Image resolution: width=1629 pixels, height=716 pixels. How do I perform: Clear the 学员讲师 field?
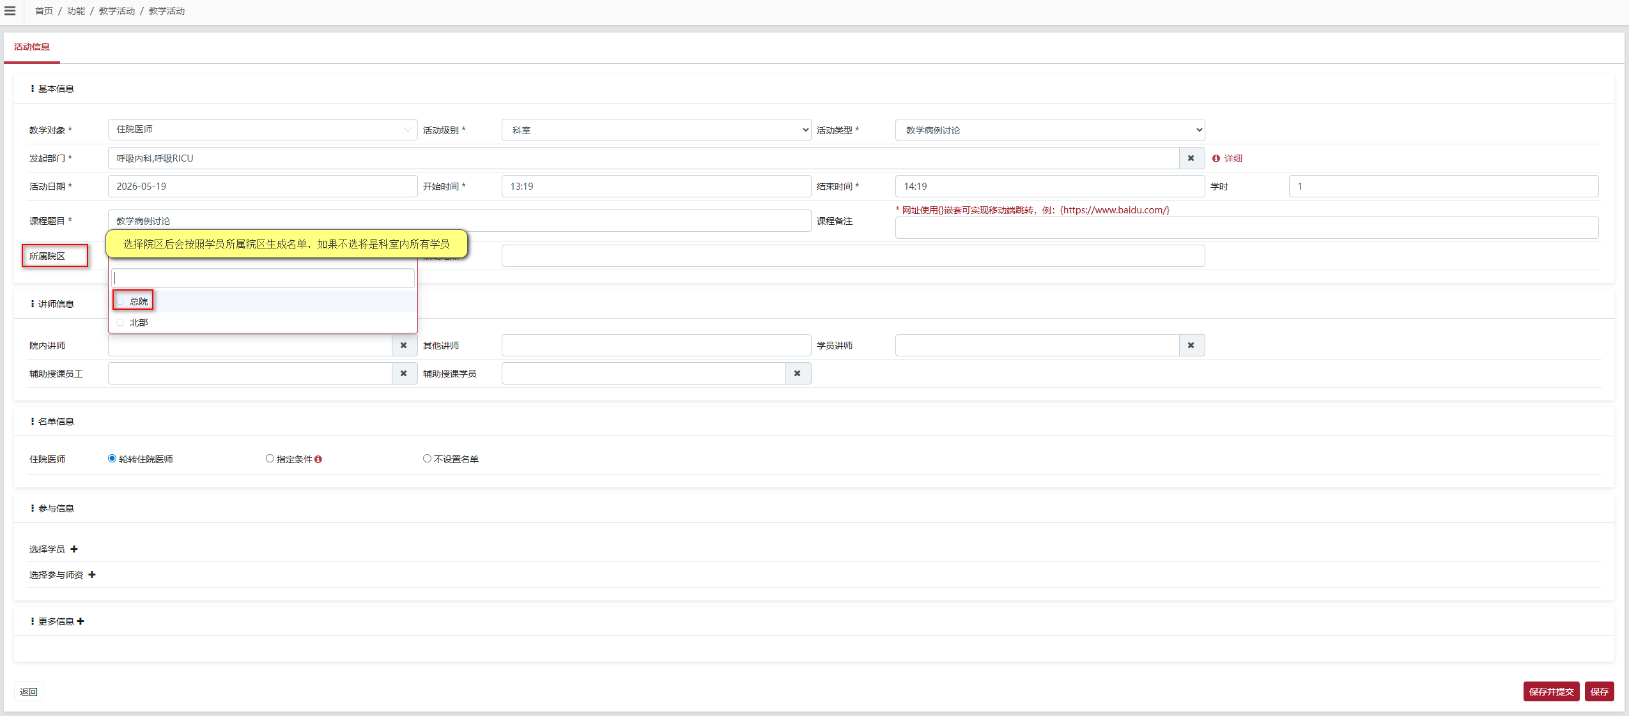pos(1191,346)
